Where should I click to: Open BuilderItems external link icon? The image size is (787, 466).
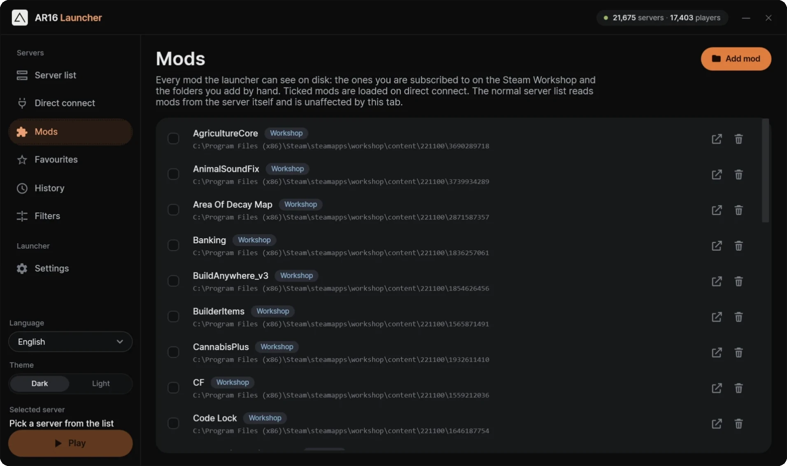point(717,317)
